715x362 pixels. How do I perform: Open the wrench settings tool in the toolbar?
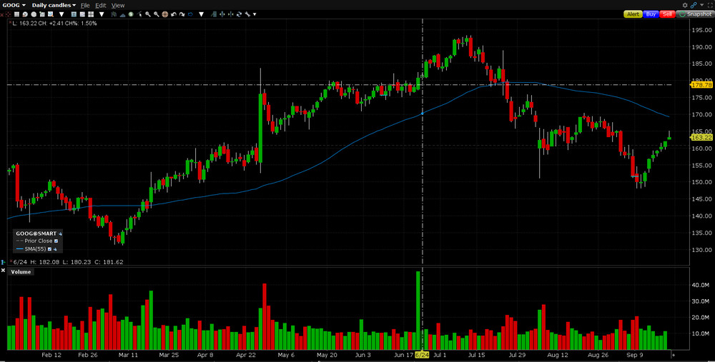[247, 14]
